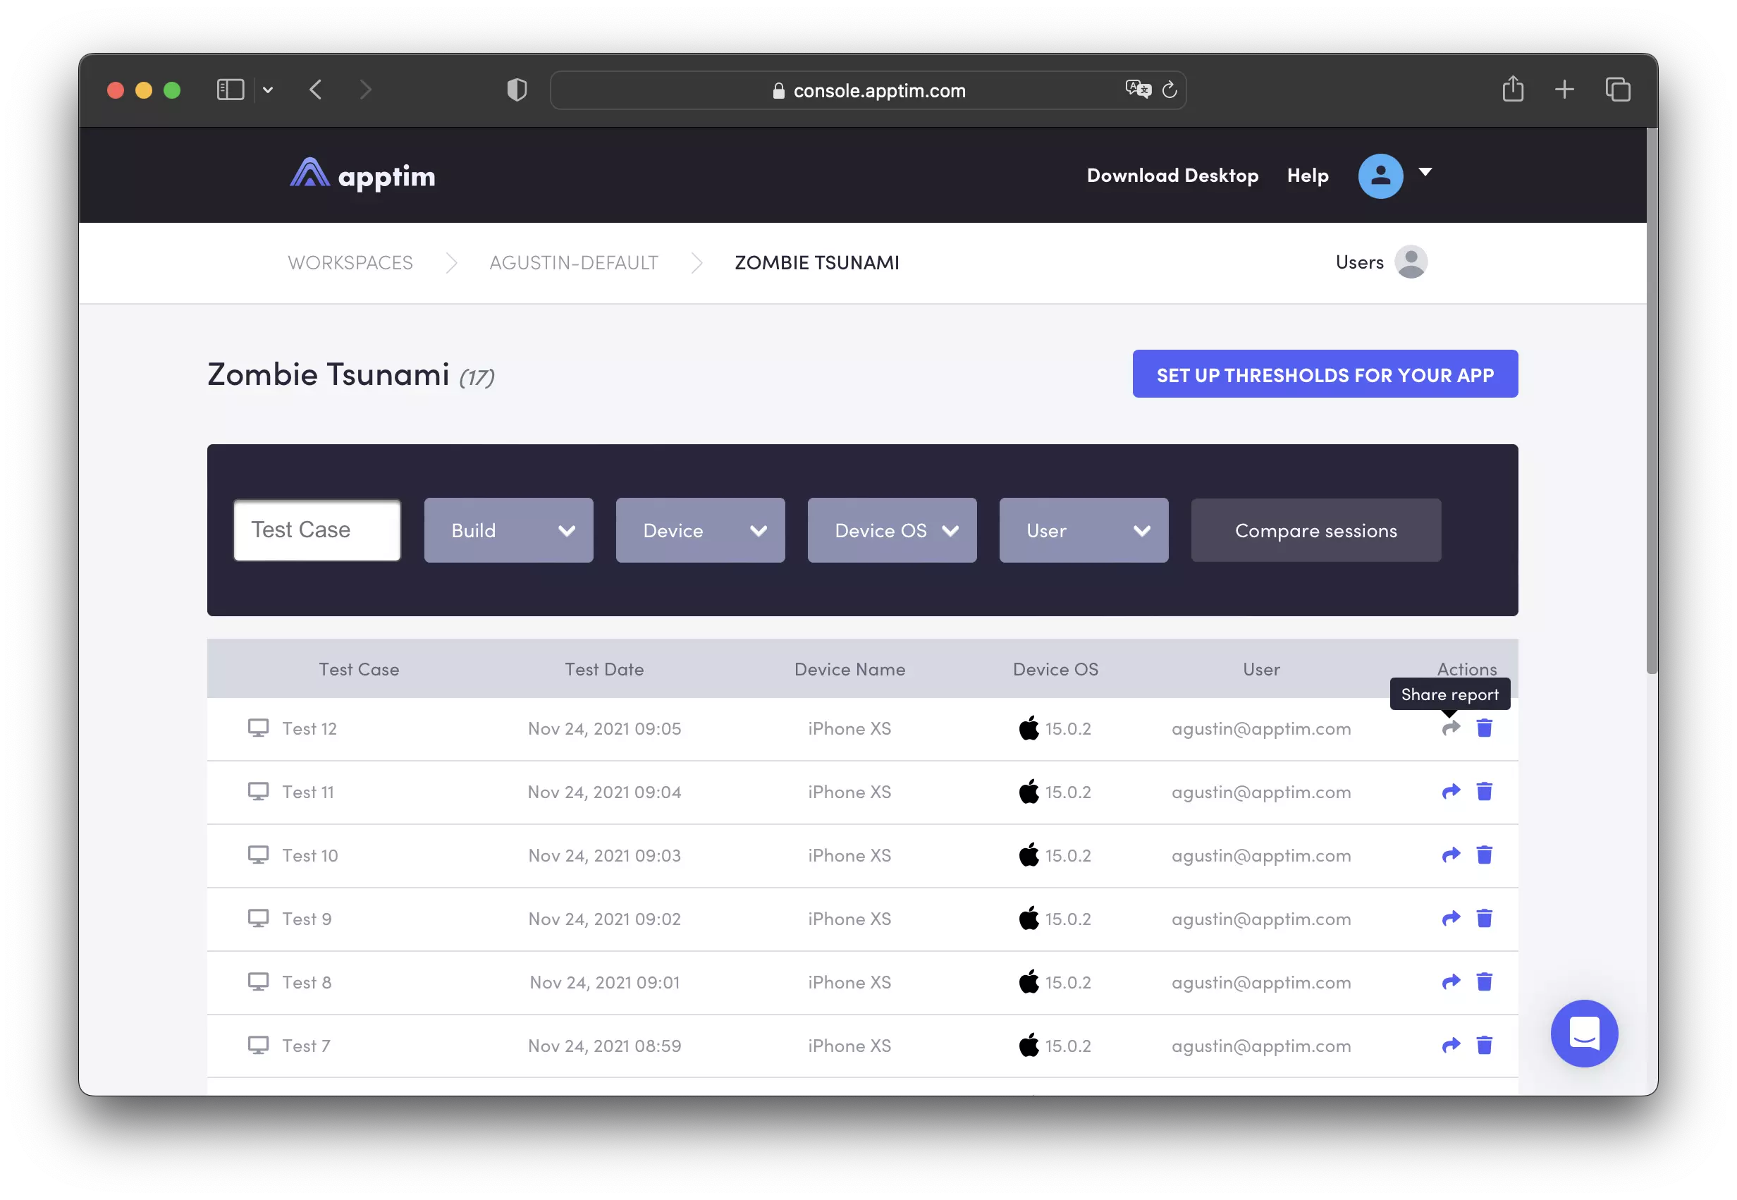Open the AGUSTIN-DEFAULT breadcrumb
Image resolution: width=1737 pixels, height=1200 pixels.
coord(574,262)
